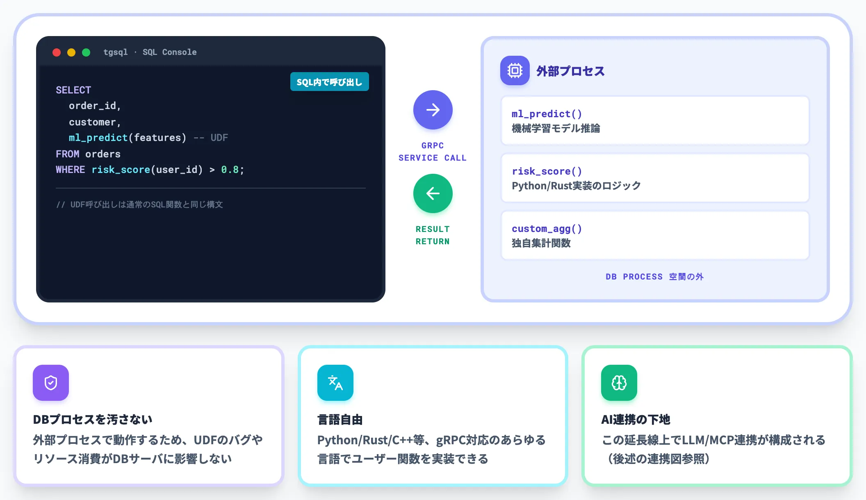Click the 'SQL内で呼び出し' badge

330,82
